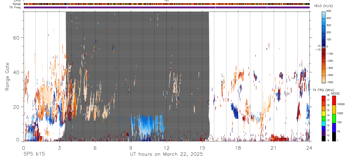Click the x-axis tick label '24'
This screenshot has width=348, height=160.
point(309,148)
